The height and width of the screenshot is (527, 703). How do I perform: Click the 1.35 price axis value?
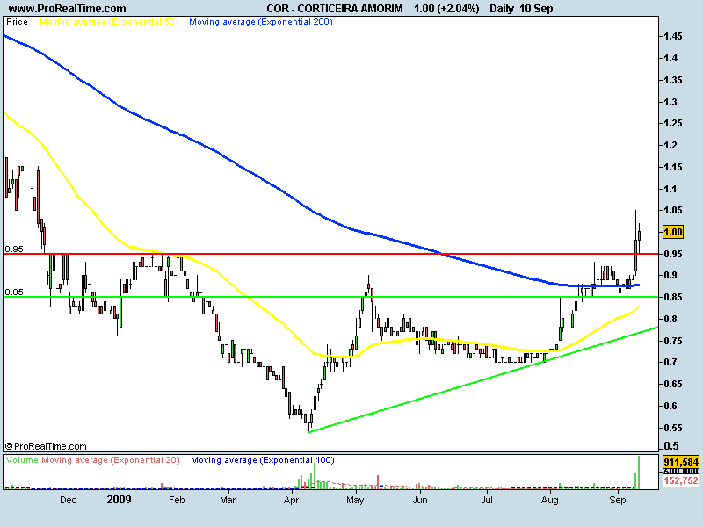pos(673,80)
